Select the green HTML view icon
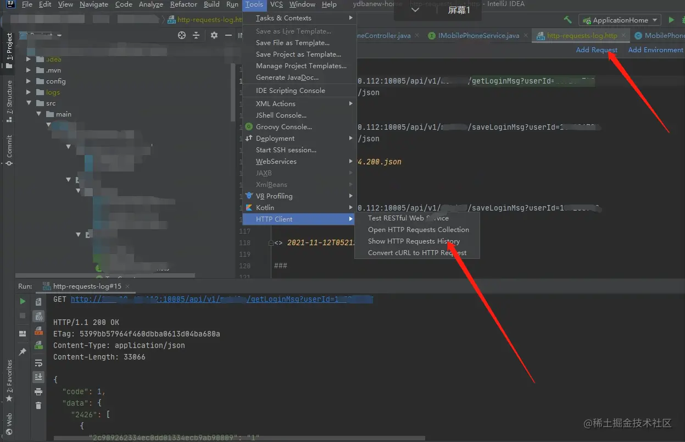685x442 pixels. (x=38, y=345)
